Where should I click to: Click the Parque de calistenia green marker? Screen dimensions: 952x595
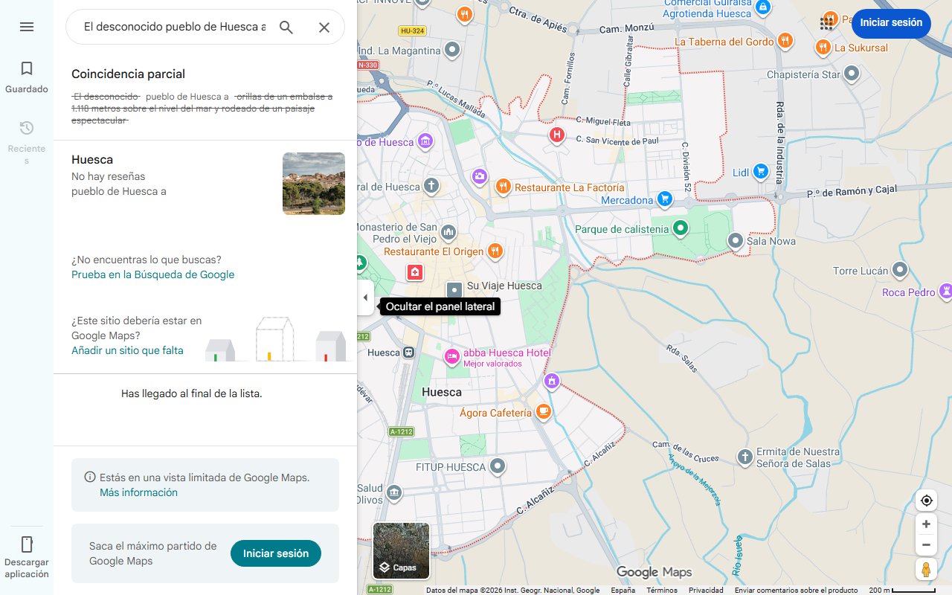click(679, 229)
